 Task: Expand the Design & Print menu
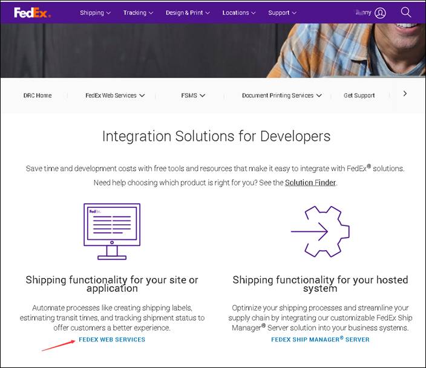188,13
